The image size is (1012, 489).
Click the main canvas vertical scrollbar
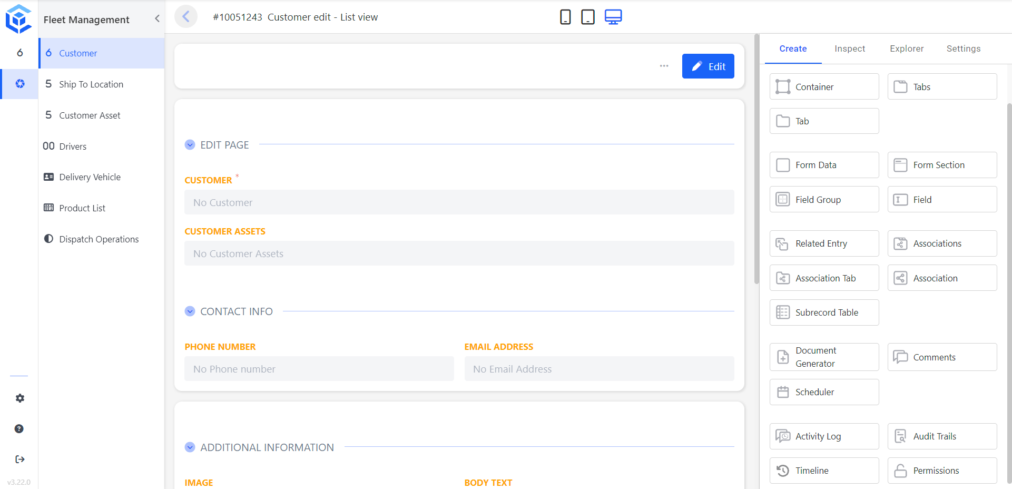point(756,159)
